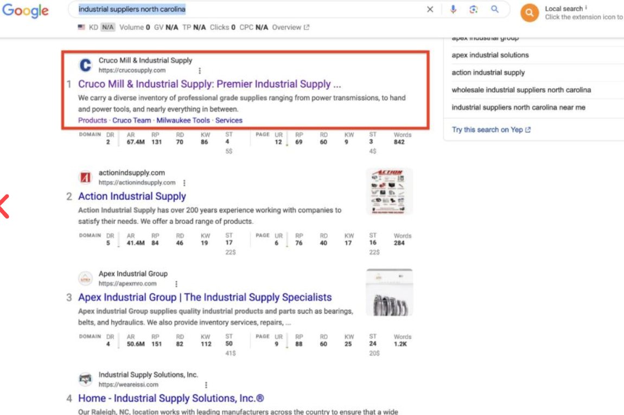Viewport: 624px width, 415px height.
Task: Click Cruco domain AR value 67.4M
Action: tap(136, 142)
